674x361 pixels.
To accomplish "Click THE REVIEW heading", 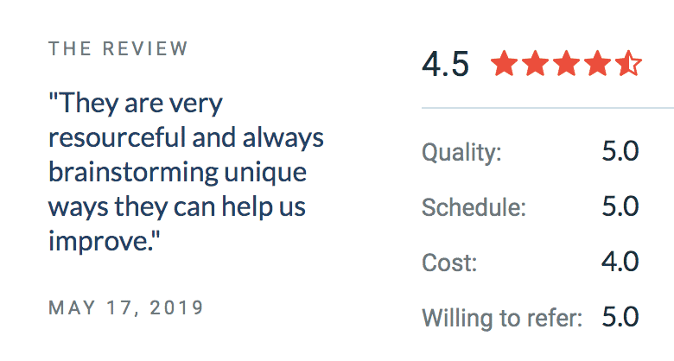I will coord(118,48).
